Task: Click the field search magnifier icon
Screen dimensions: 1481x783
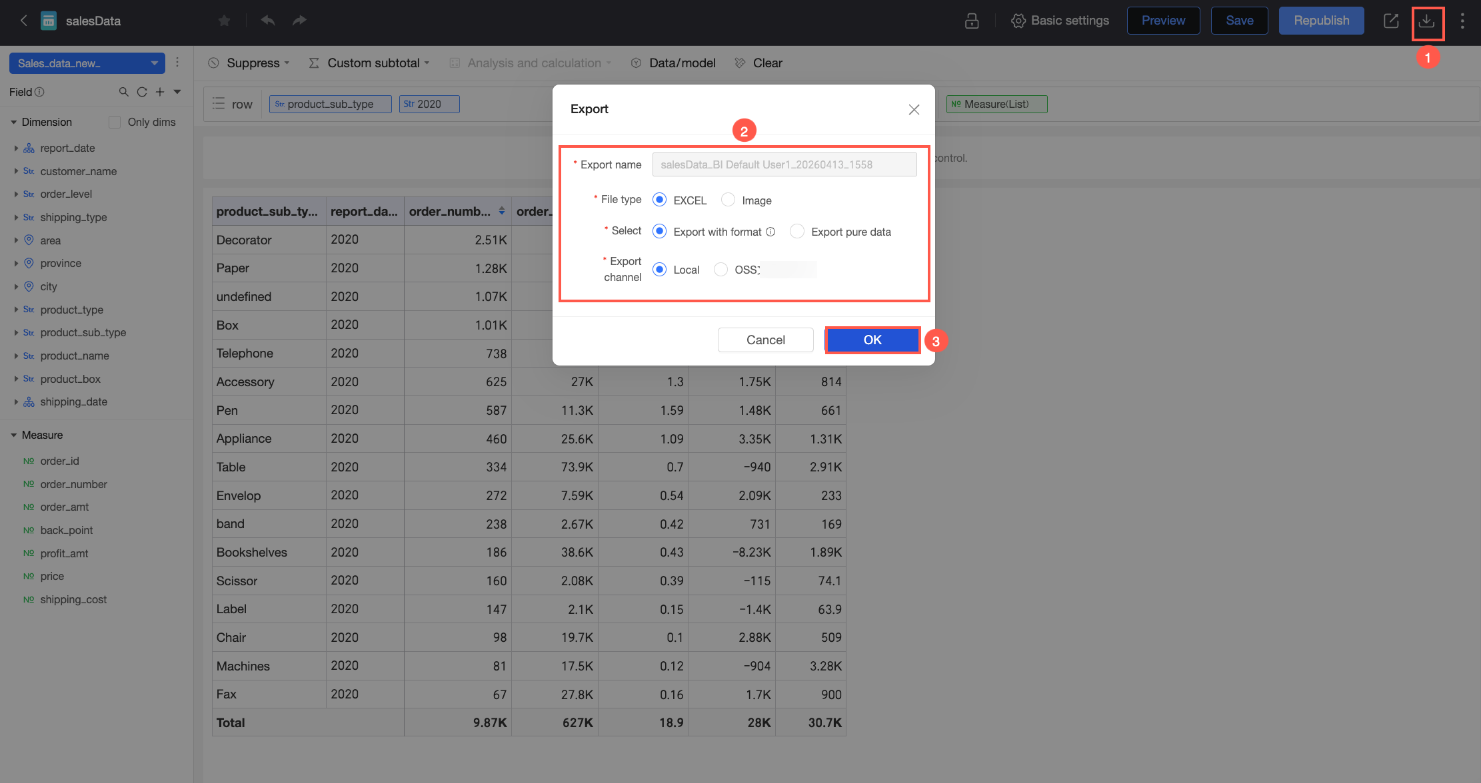Action: 123,92
